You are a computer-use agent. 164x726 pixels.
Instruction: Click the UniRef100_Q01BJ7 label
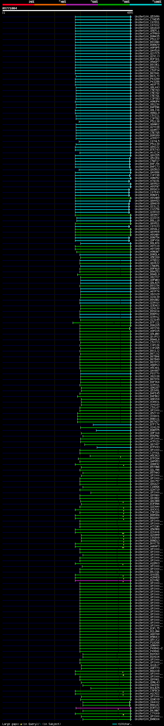[x=147, y=666]
